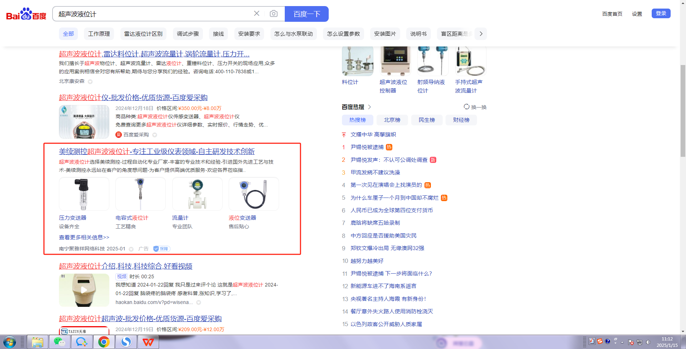Open the 接线 tab
Screen dimensions: 686x349
tap(218, 34)
